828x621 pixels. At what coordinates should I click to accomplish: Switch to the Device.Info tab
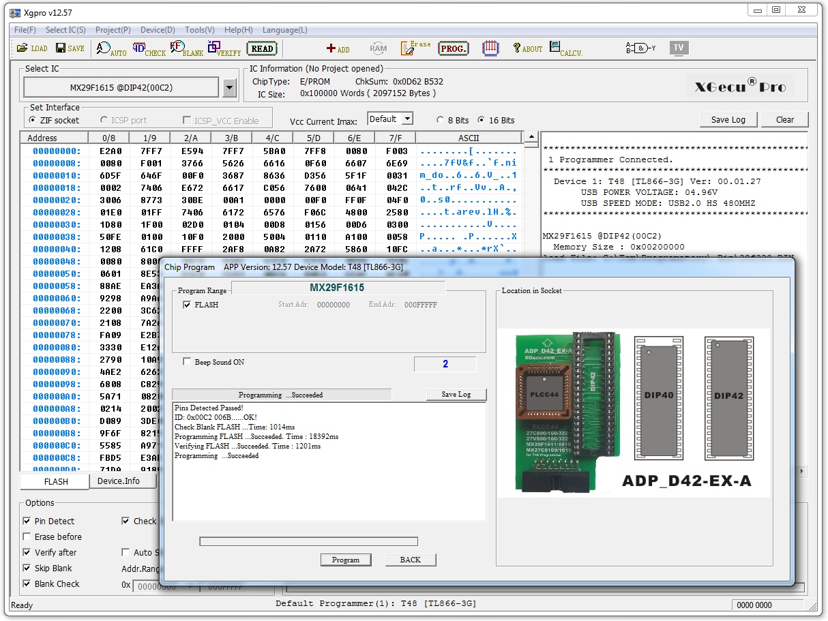pyautogui.click(x=118, y=481)
